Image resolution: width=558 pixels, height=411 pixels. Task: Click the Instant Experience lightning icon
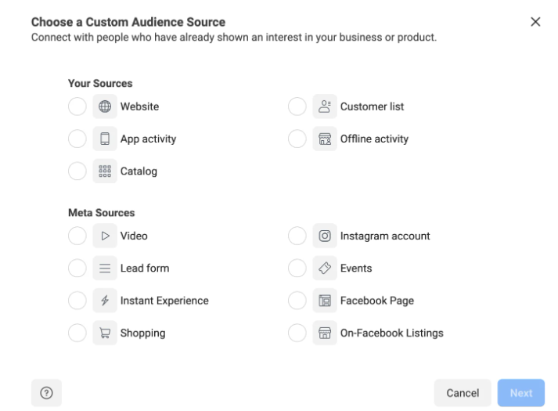click(x=104, y=301)
